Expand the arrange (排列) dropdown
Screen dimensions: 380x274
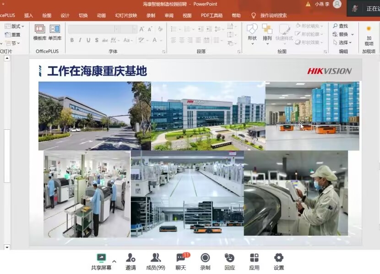[x=267, y=32]
